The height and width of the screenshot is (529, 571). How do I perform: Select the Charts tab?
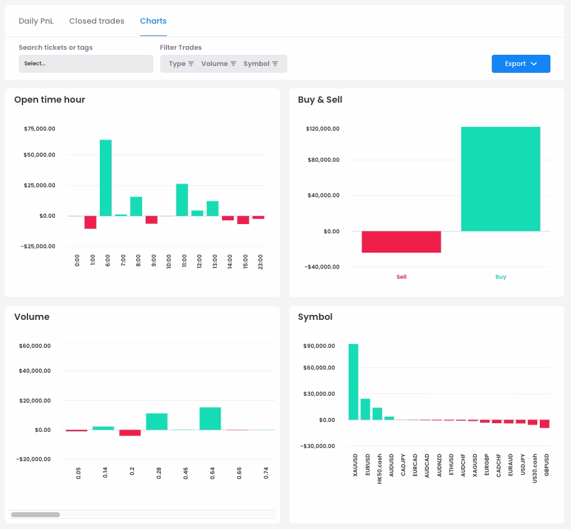[153, 21]
